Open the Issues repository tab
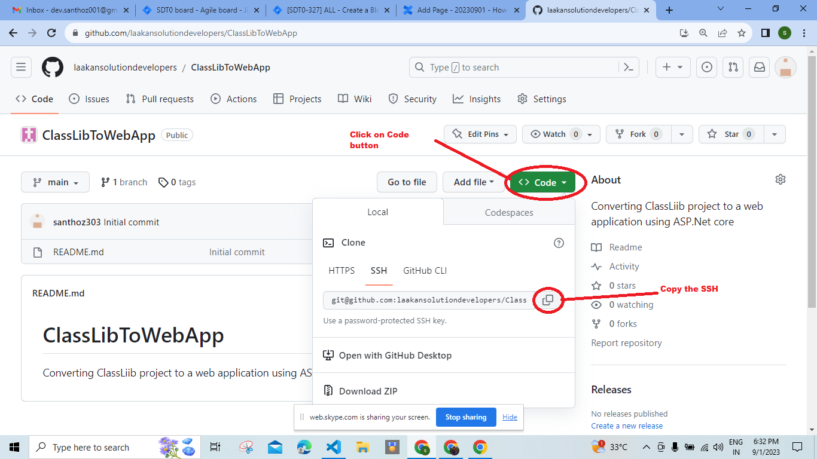817x459 pixels. [89, 99]
